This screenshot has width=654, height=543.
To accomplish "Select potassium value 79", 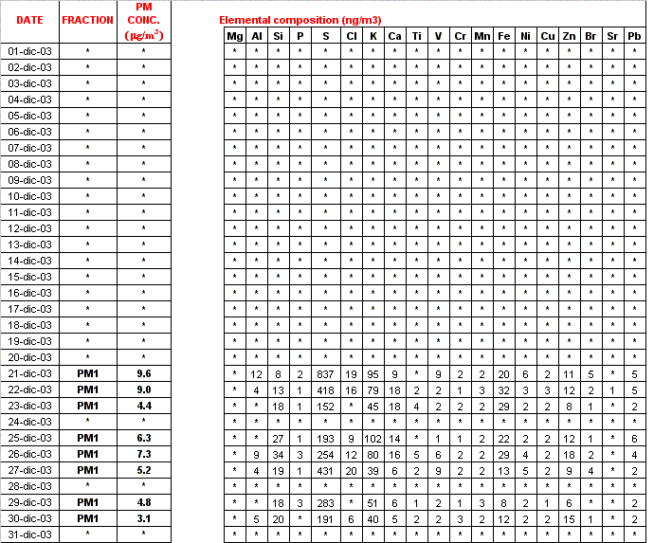I will tap(372, 390).
